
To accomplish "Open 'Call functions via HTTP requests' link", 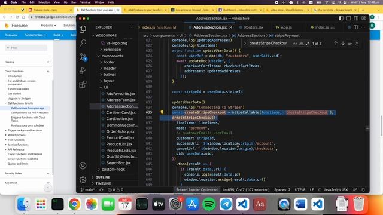I will pos(30,113).
